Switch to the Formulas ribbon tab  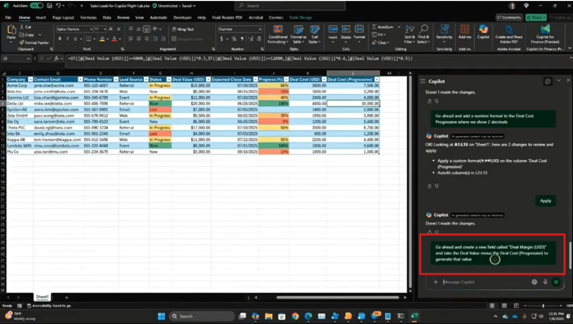click(x=88, y=18)
